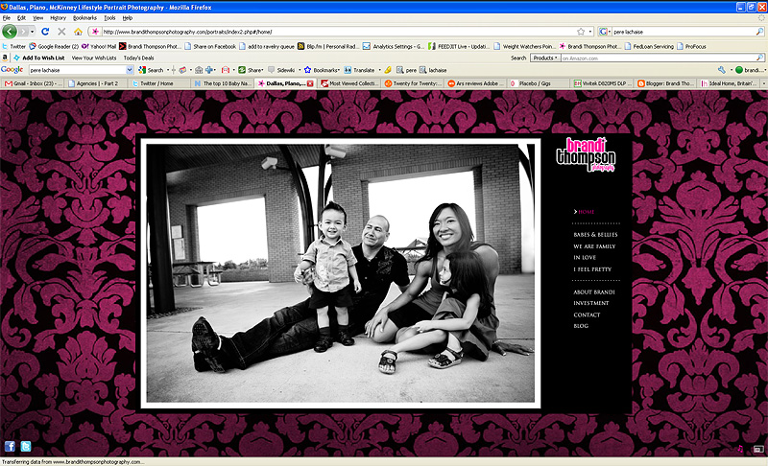Click the Gmail envelope icon on Google Toolbar
Image resolution: width=768 pixels, height=466 pixels.
226,70
